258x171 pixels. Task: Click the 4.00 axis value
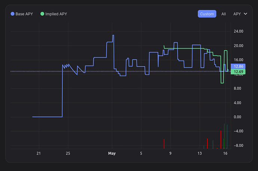click(237, 103)
